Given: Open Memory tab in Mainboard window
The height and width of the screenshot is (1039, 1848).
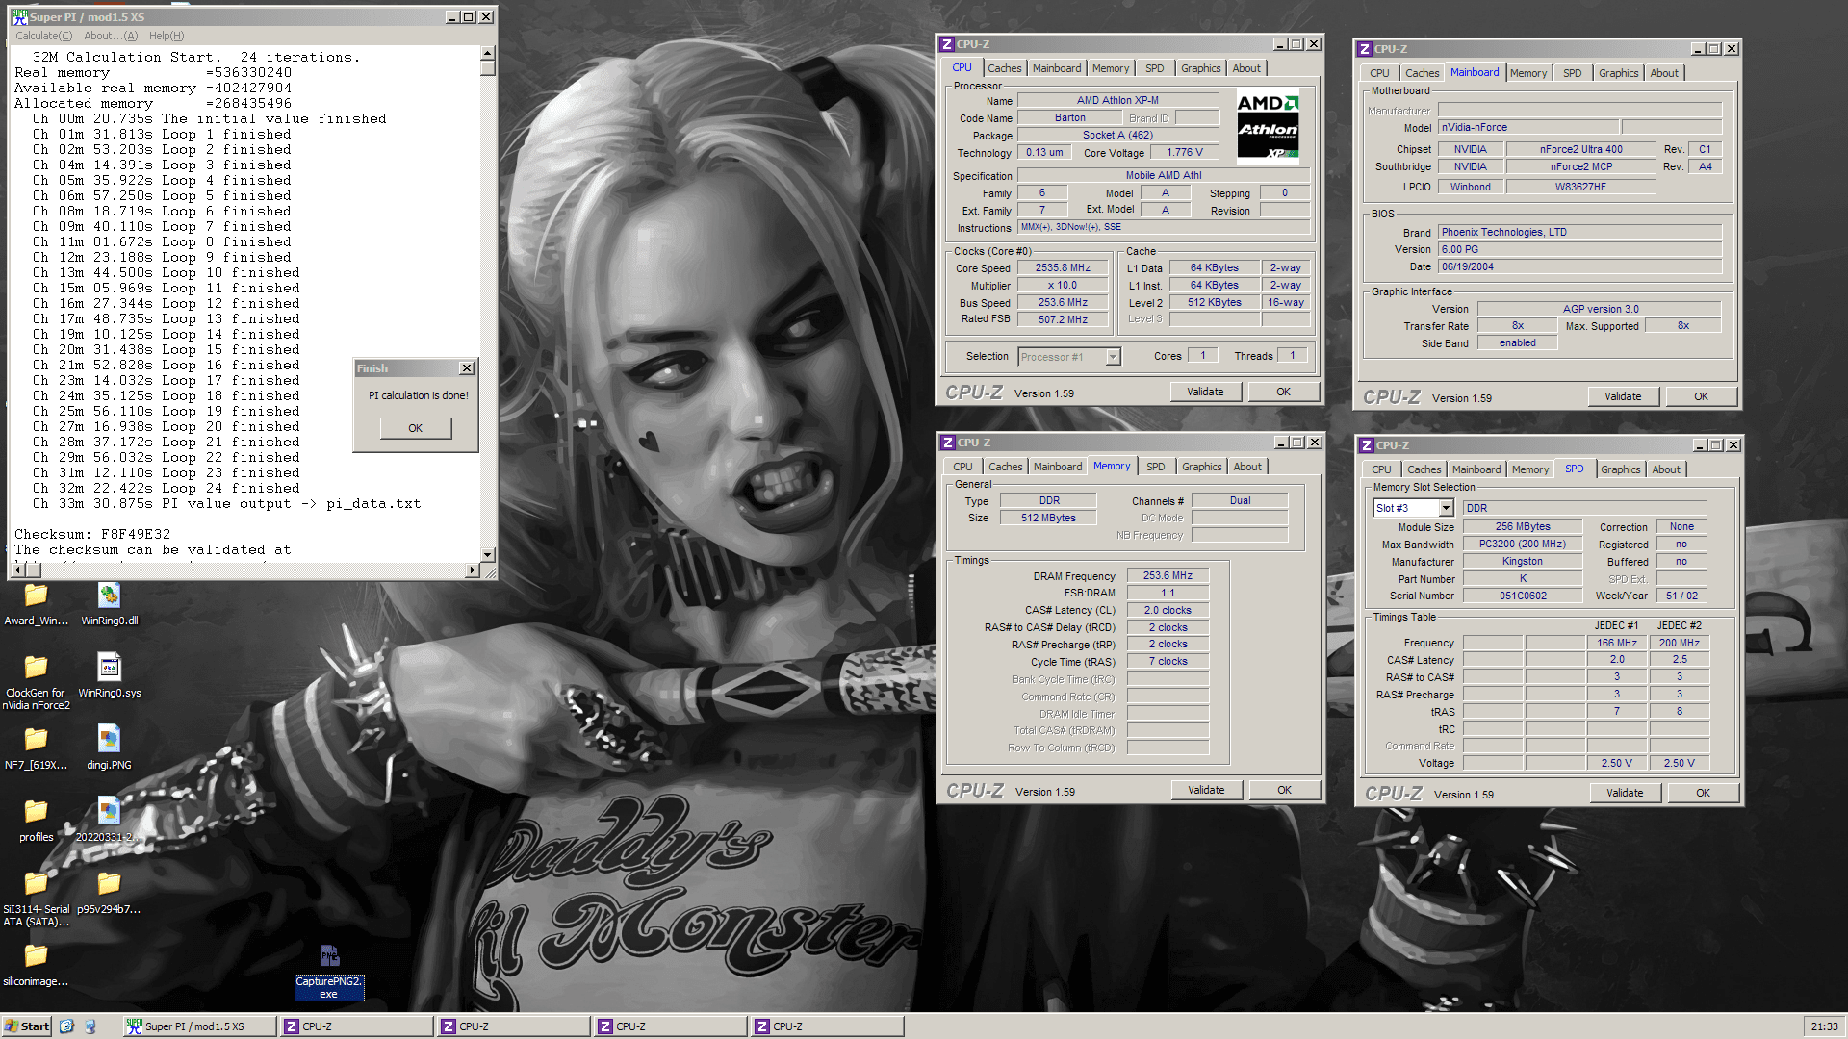Looking at the screenshot, I should (x=1527, y=73).
